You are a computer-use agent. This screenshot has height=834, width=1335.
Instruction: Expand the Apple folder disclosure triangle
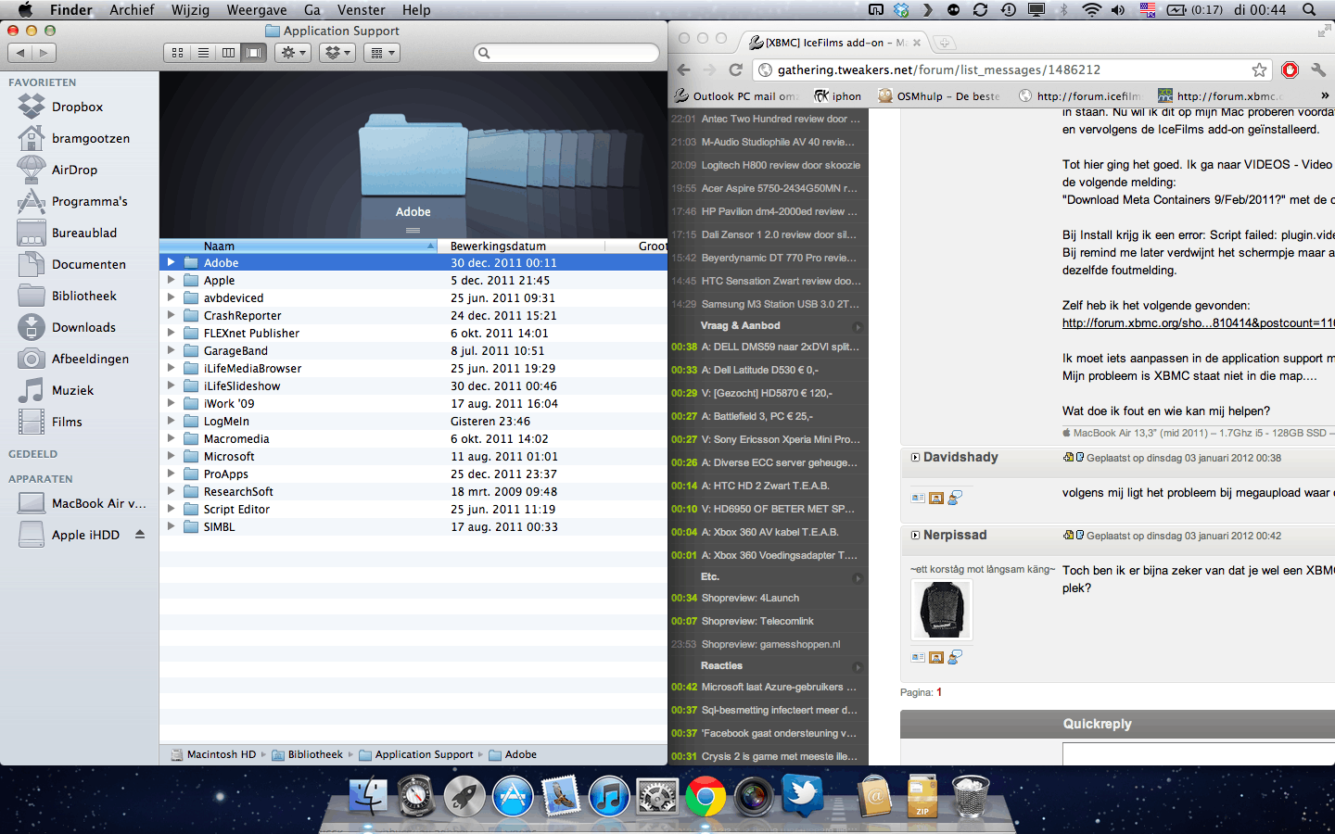171,280
